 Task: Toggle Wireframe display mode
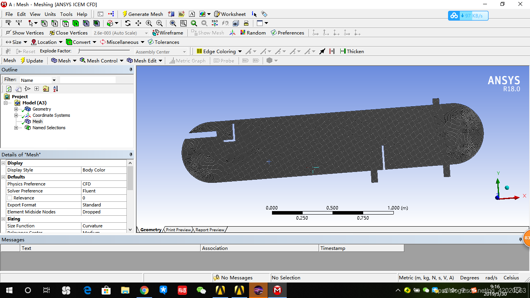[x=168, y=33]
